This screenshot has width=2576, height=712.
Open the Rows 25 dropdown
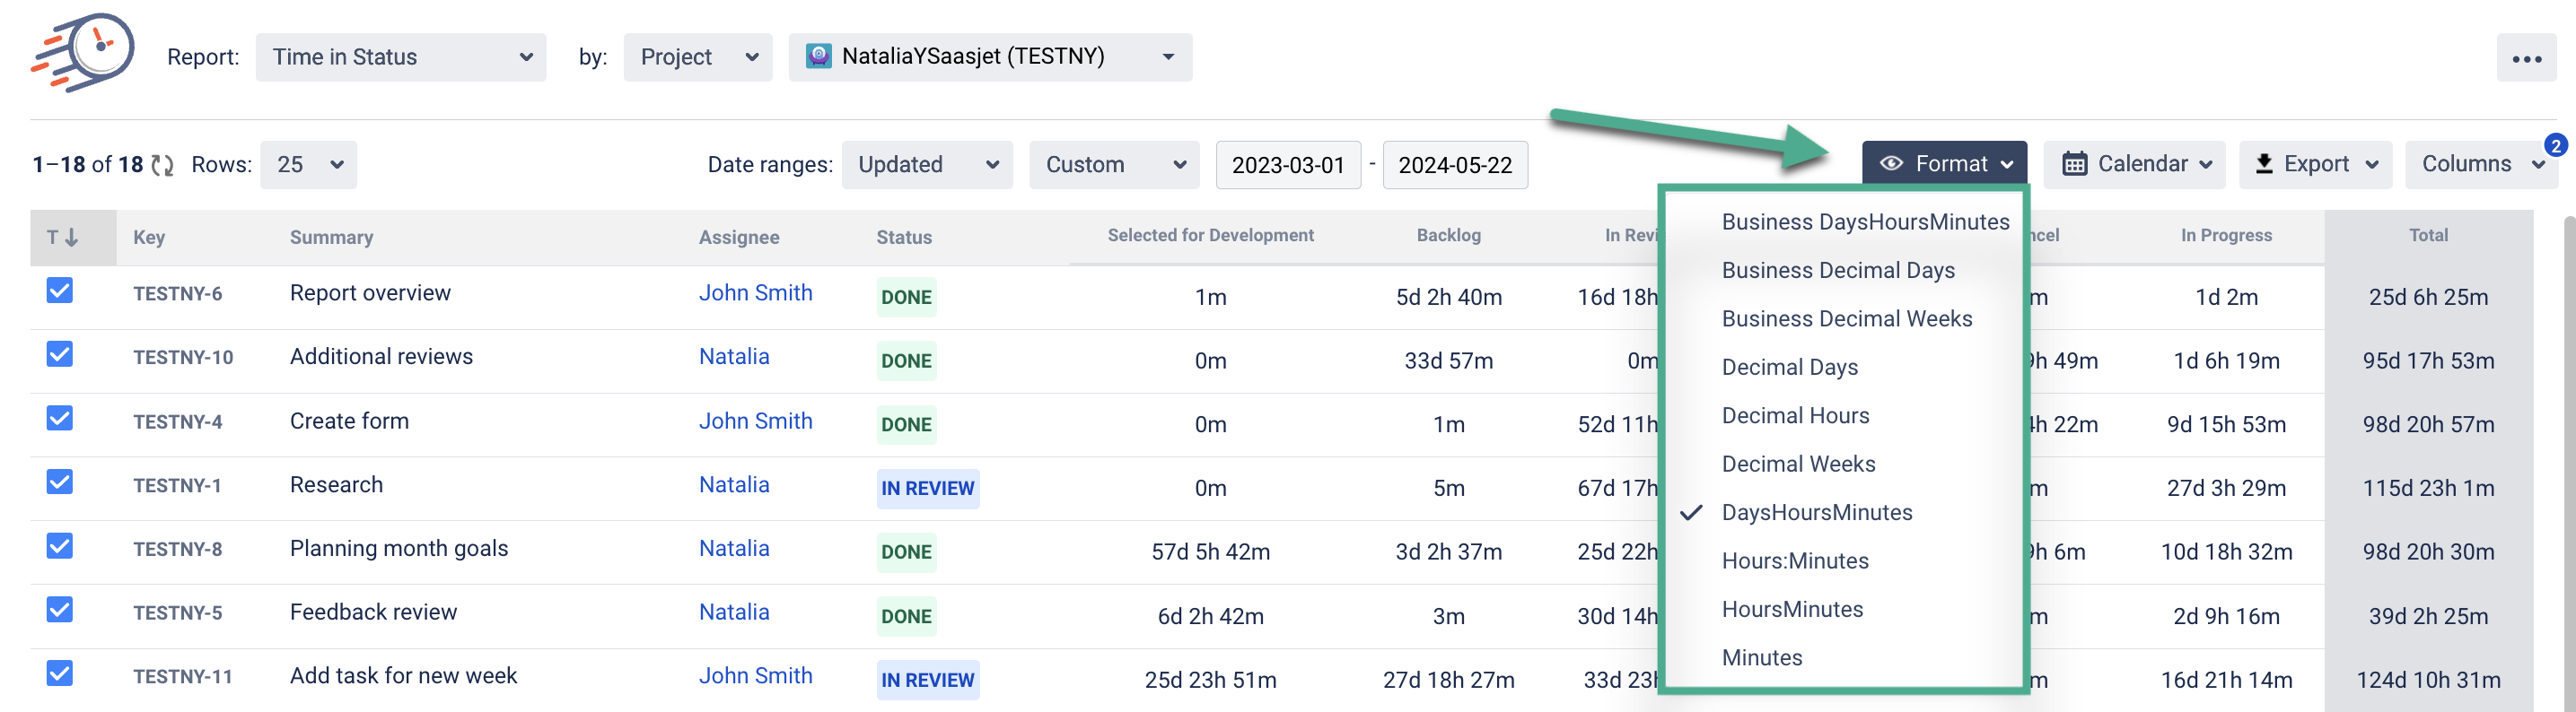[x=309, y=165]
